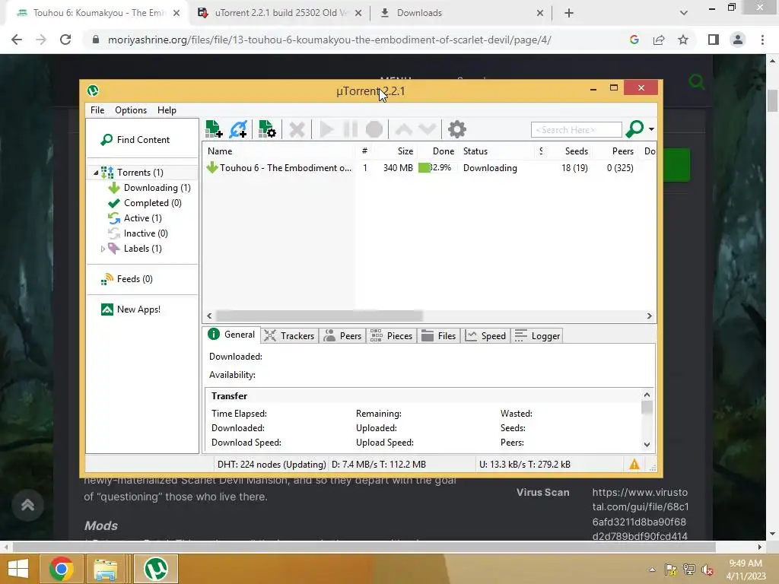Switch to the Speed tab
This screenshot has height=584, width=779.
pyautogui.click(x=486, y=336)
